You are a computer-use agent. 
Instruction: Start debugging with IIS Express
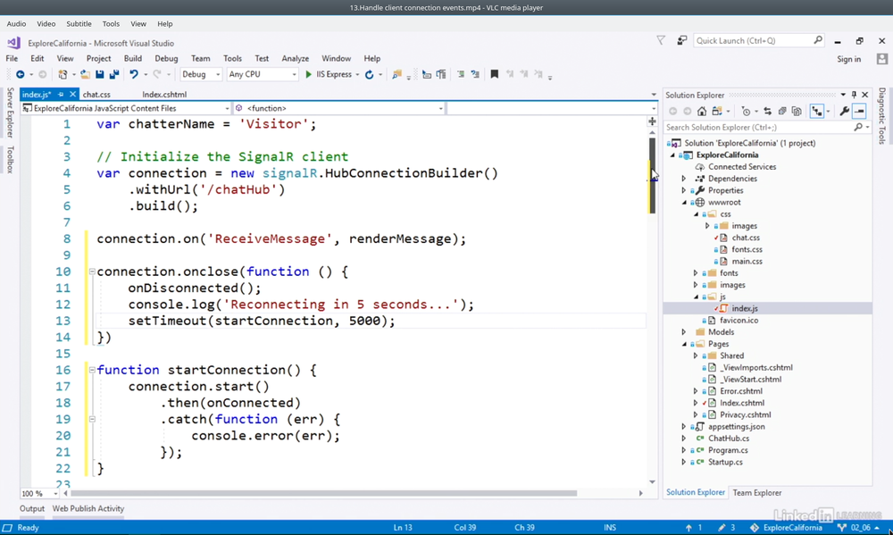click(x=329, y=75)
